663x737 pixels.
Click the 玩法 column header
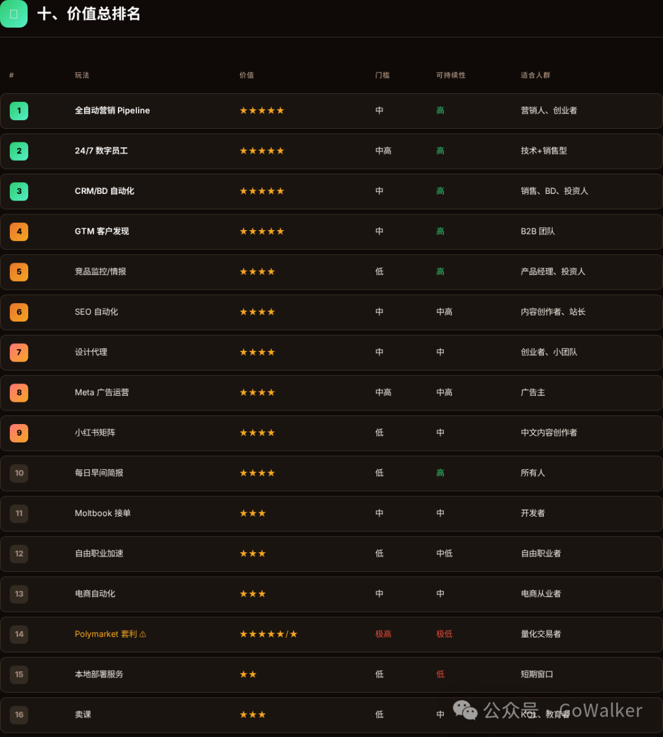(82, 75)
